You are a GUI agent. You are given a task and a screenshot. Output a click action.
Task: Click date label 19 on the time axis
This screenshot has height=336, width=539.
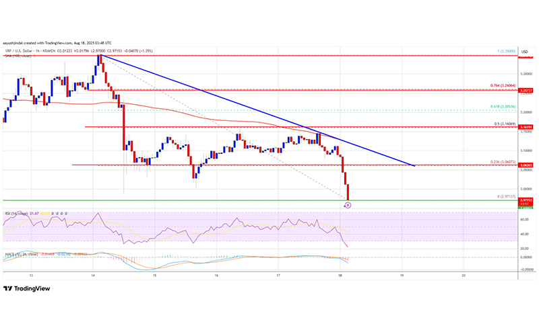point(402,276)
